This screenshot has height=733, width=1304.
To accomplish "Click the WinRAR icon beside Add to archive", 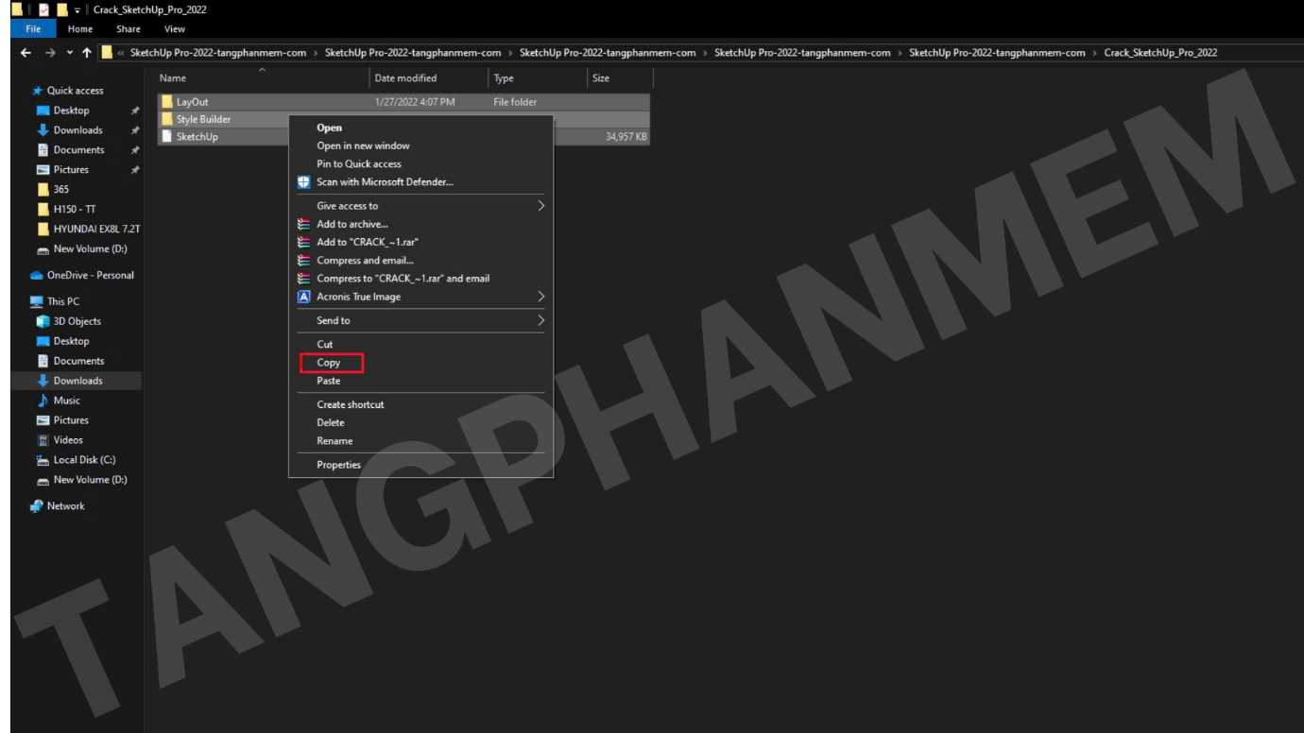I will (x=304, y=225).
